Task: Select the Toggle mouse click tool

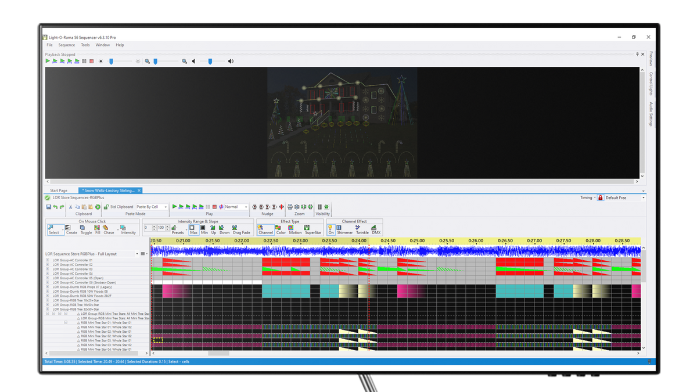Action: (x=86, y=229)
